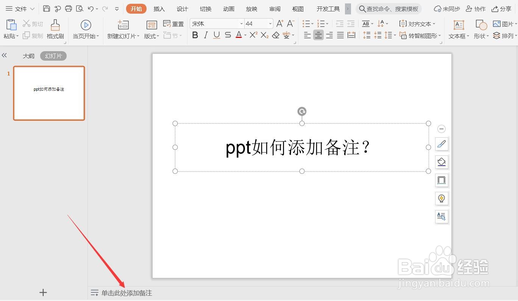
Task: Insert a picture with 图片 icon
Action: [497, 24]
